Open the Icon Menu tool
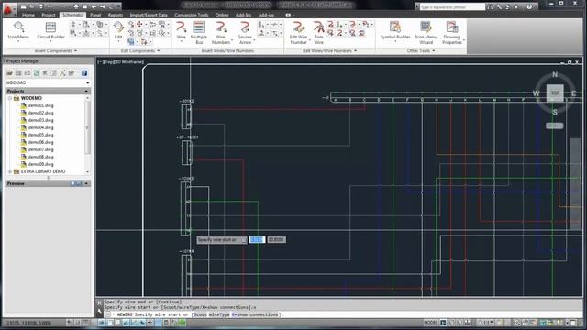Viewport: 587px width, 330px height. tap(18, 30)
